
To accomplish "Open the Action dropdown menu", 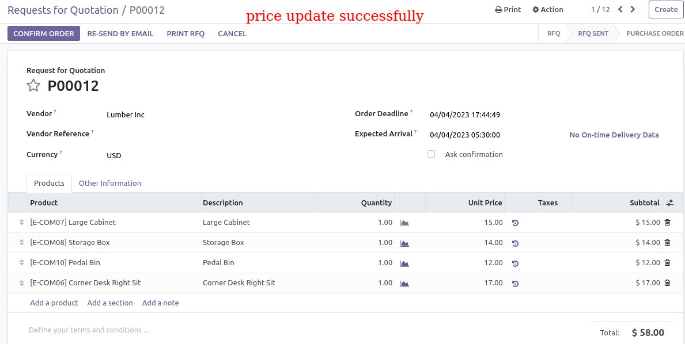I will click(x=548, y=10).
